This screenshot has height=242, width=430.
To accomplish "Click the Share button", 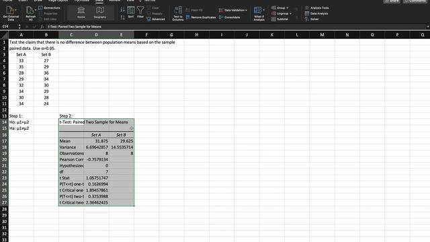I will [x=392, y=1].
